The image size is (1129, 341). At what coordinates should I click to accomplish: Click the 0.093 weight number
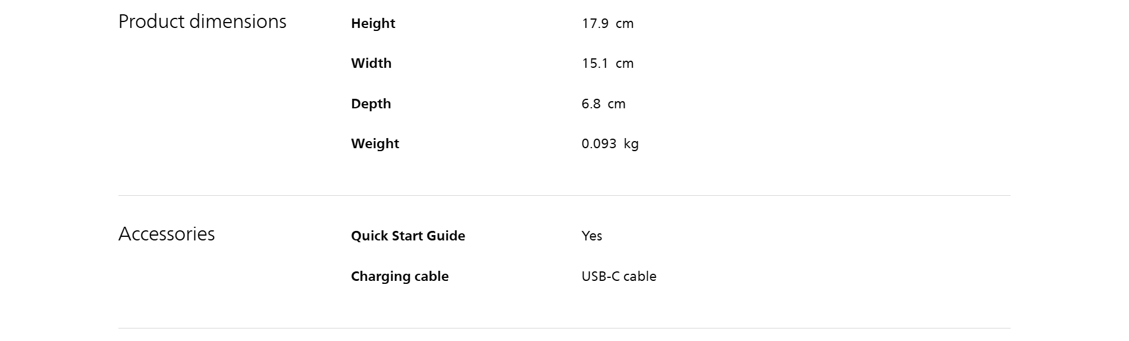(x=598, y=144)
